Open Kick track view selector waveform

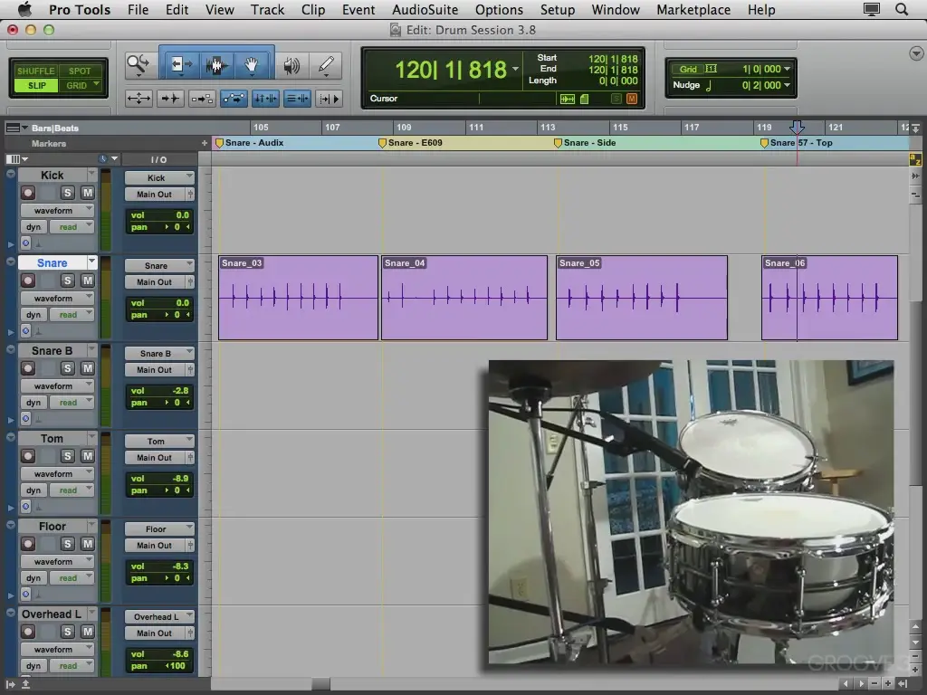[x=57, y=210]
